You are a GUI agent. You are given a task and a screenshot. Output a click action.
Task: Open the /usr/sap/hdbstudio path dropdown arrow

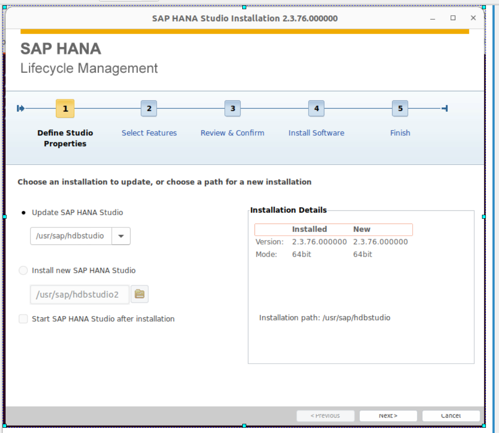click(x=121, y=236)
